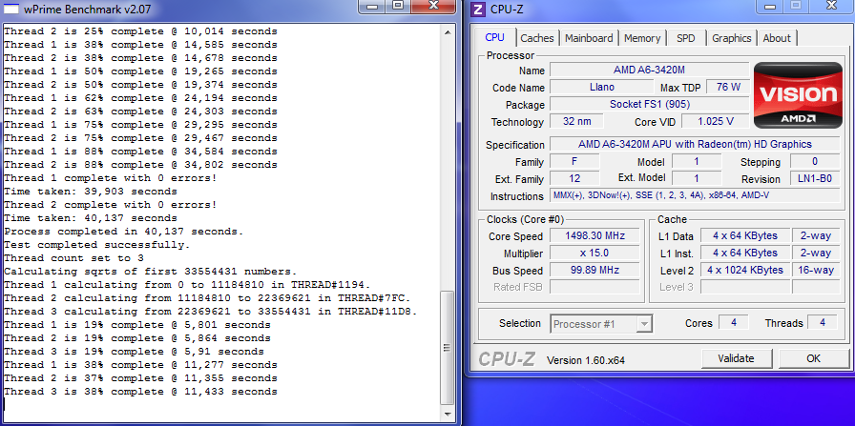Click 'Time taken: 39,903 seconds' line
The width and height of the screenshot is (855, 426).
(x=91, y=192)
